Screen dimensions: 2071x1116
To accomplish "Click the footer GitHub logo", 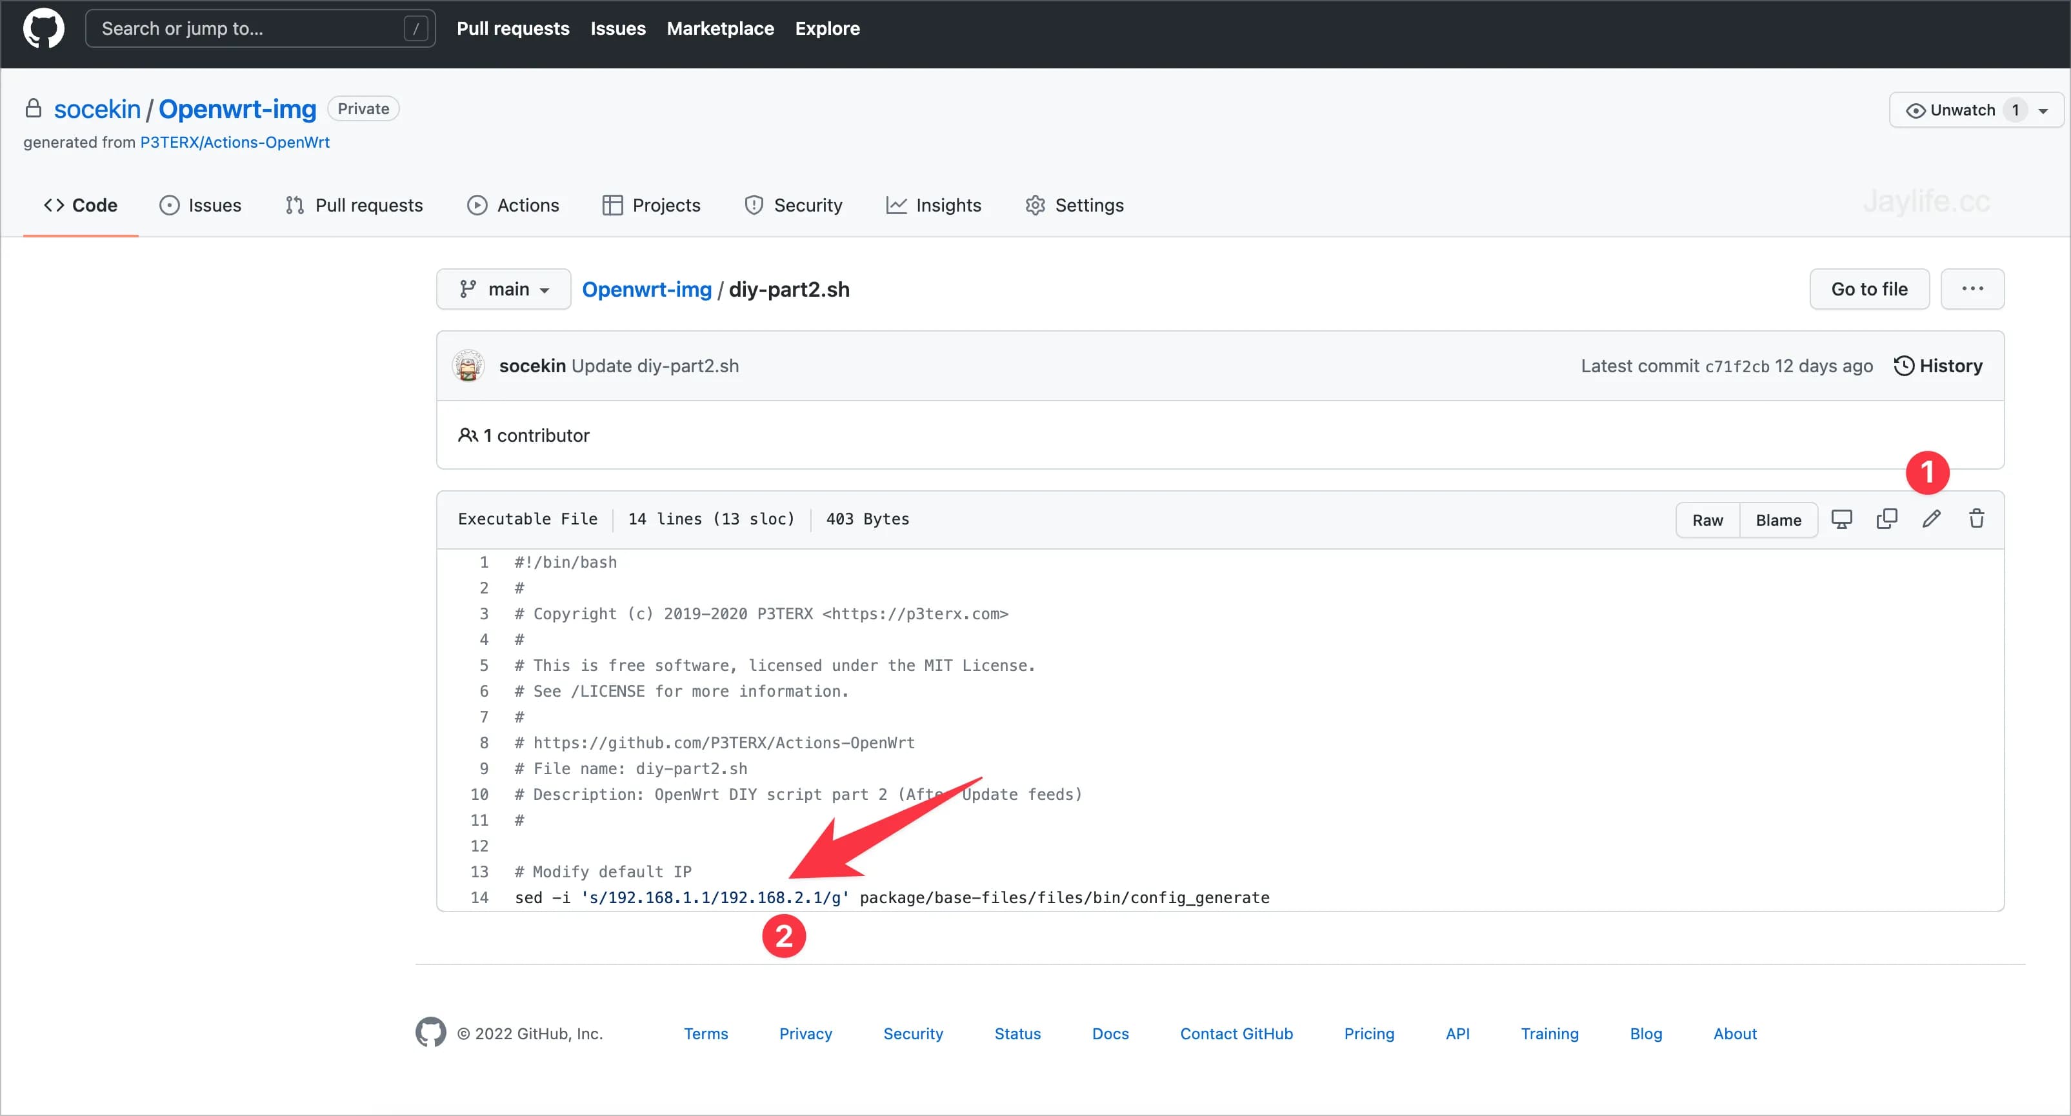I will (431, 1032).
